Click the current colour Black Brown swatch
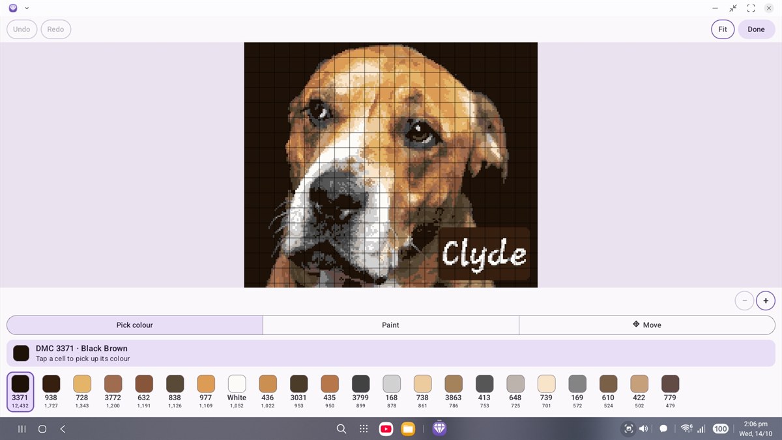The height and width of the screenshot is (440, 782). coord(21,353)
